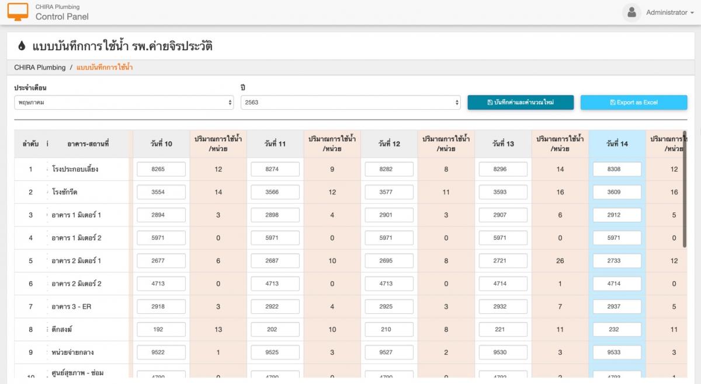Click the วันที่ 11 column header
Screen dimensions: 701x384
pyautogui.click(x=275, y=144)
